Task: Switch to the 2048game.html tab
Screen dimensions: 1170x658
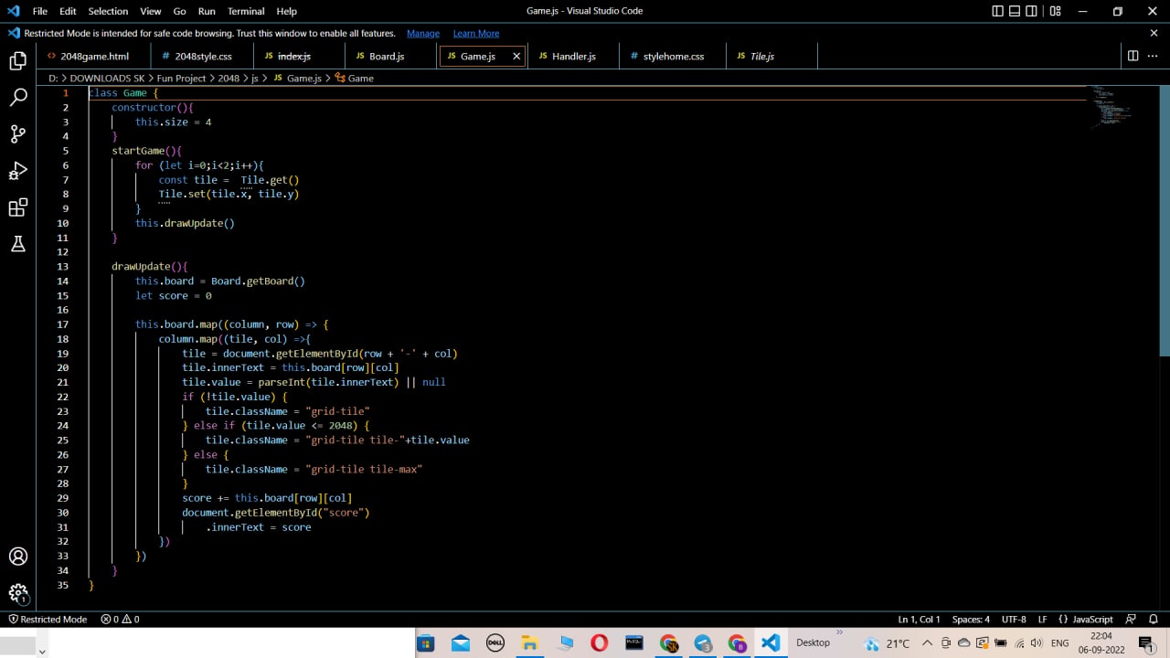Action: 93,56
